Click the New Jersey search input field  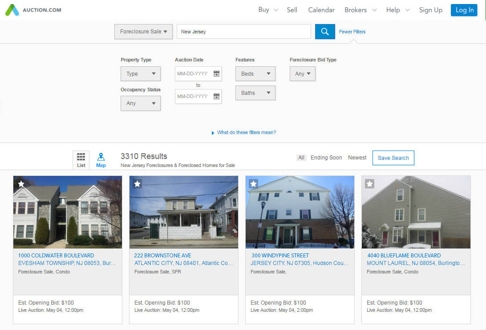(243, 31)
